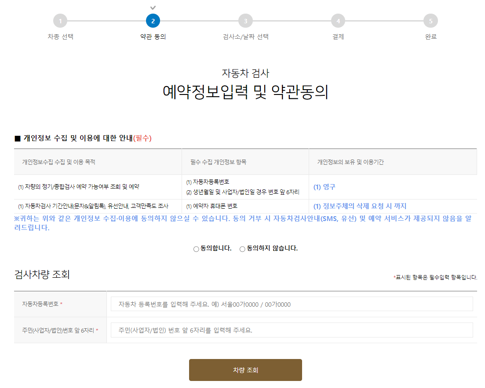The width and height of the screenshot is (485, 388).
Task: Click step 5 circle for 완료
Action: [430, 21]
